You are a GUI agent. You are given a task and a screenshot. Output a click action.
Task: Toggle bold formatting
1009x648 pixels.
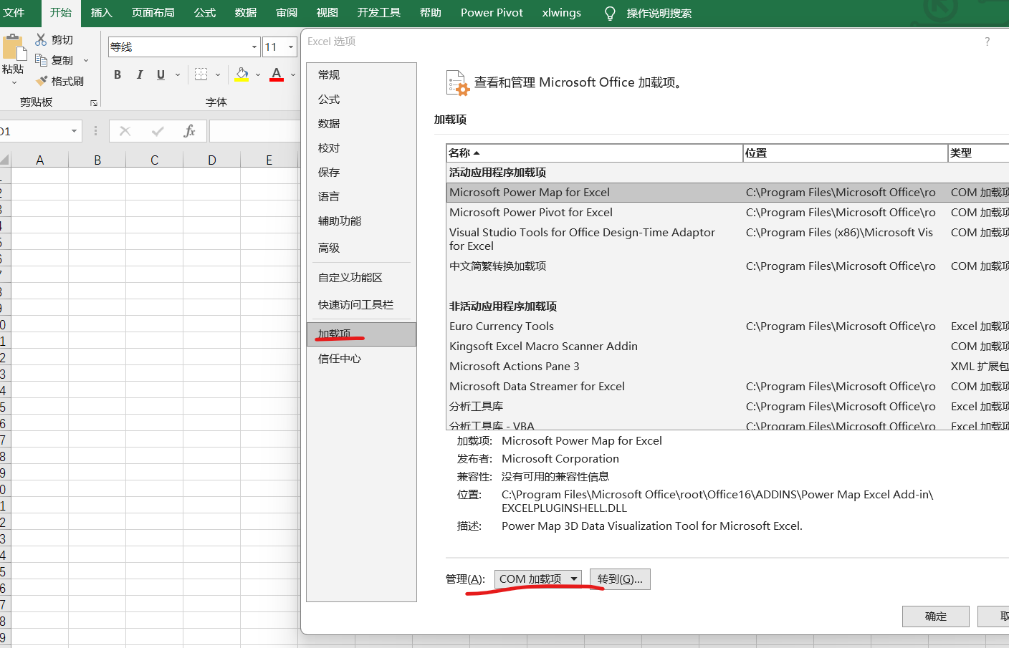point(118,74)
